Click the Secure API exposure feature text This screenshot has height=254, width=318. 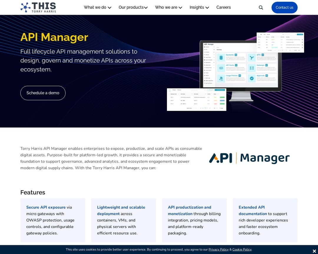(50, 220)
